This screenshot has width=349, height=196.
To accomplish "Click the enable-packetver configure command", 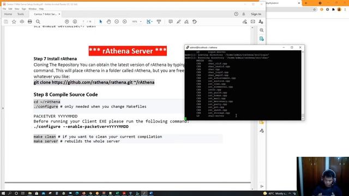I will click(x=81, y=126).
